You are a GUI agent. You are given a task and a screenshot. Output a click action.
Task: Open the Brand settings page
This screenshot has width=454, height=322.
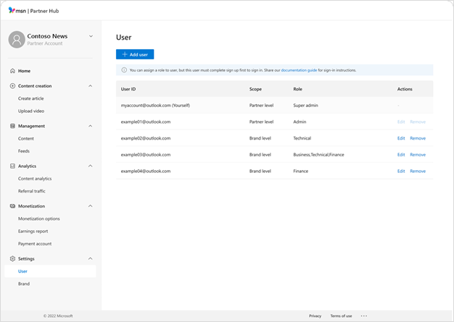[24, 284]
